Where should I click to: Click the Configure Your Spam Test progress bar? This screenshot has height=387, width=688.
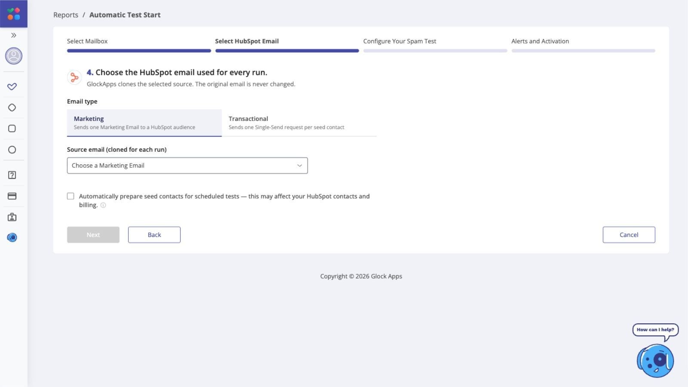[x=435, y=51]
